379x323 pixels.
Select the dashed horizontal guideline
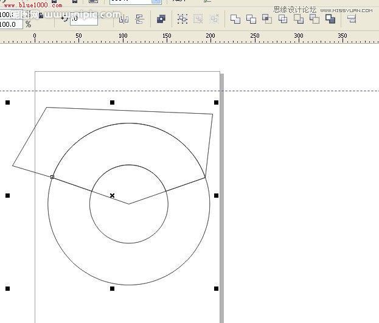[x=292, y=91]
